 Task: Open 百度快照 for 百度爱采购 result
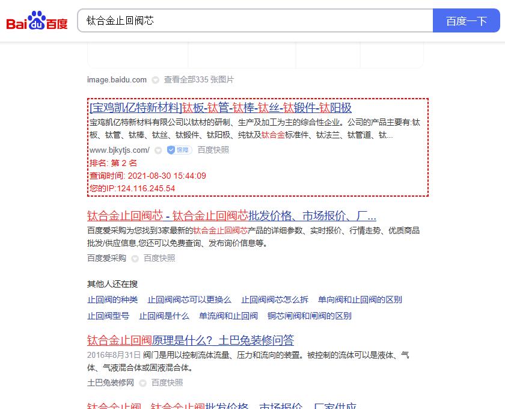point(159,258)
